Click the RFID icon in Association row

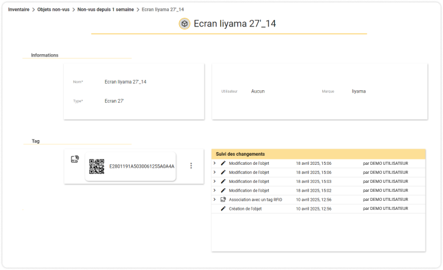pyautogui.click(x=223, y=199)
